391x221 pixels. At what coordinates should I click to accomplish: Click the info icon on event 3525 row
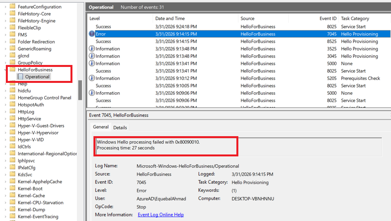92,49
